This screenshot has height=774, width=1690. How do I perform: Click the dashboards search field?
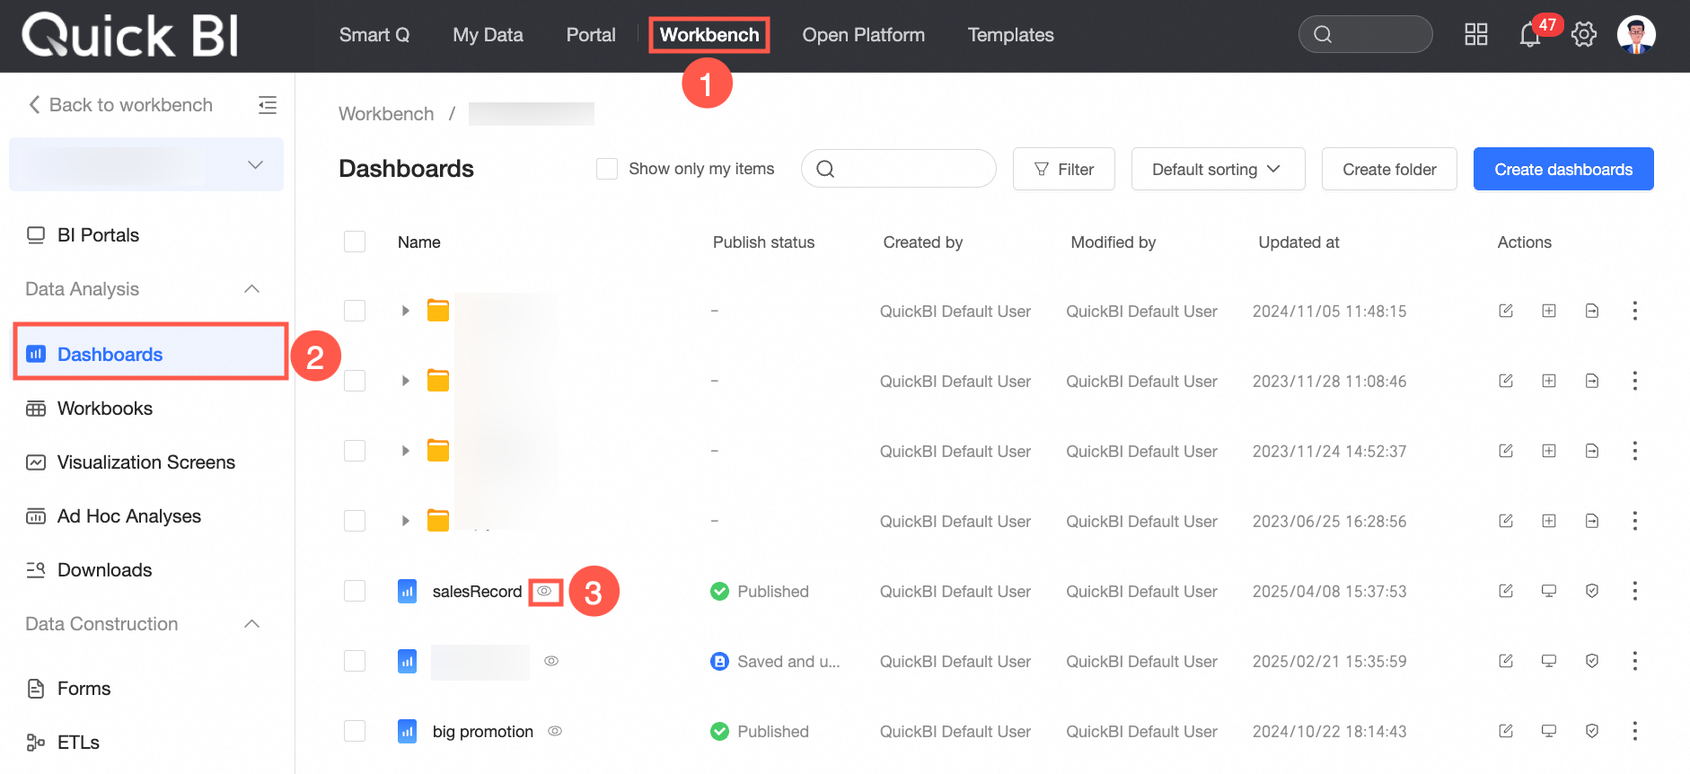pos(899,169)
